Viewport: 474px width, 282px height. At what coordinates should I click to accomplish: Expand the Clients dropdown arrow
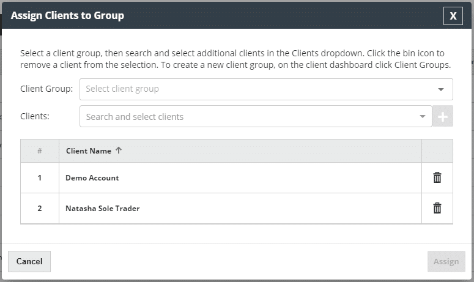click(x=423, y=116)
